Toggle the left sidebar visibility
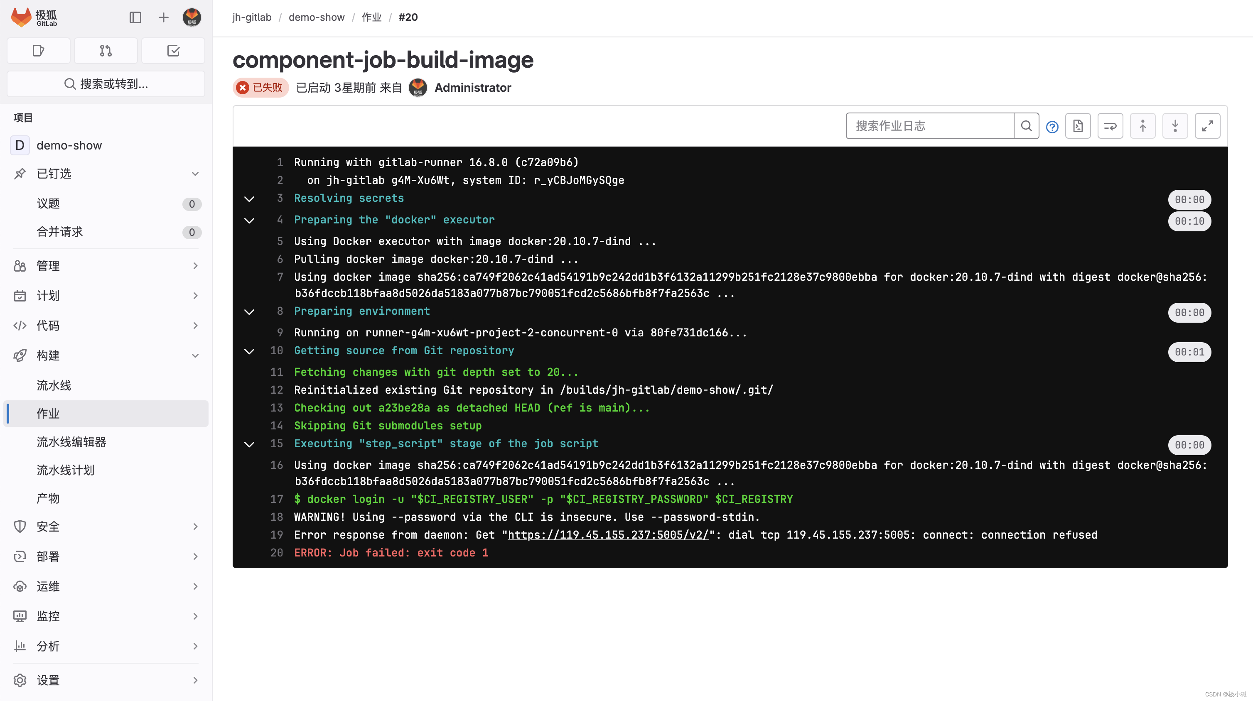This screenshot has height=701, width=1253. coord(135,17)
